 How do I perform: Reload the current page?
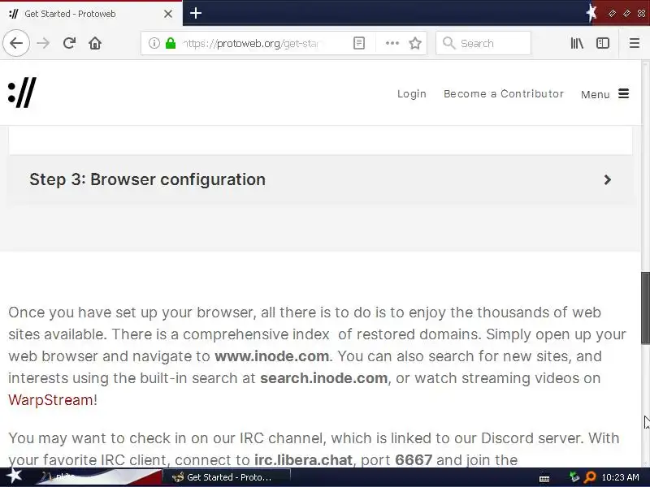(69, 43)
